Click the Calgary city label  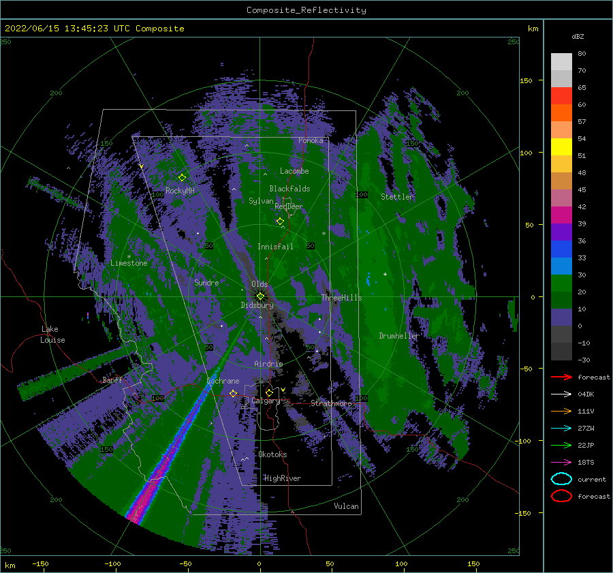coord(266,401)
